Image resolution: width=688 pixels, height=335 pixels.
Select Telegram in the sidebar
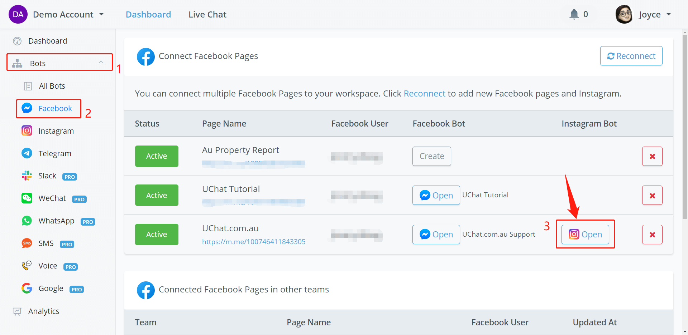pyautogui.click(x=55, y=154)
